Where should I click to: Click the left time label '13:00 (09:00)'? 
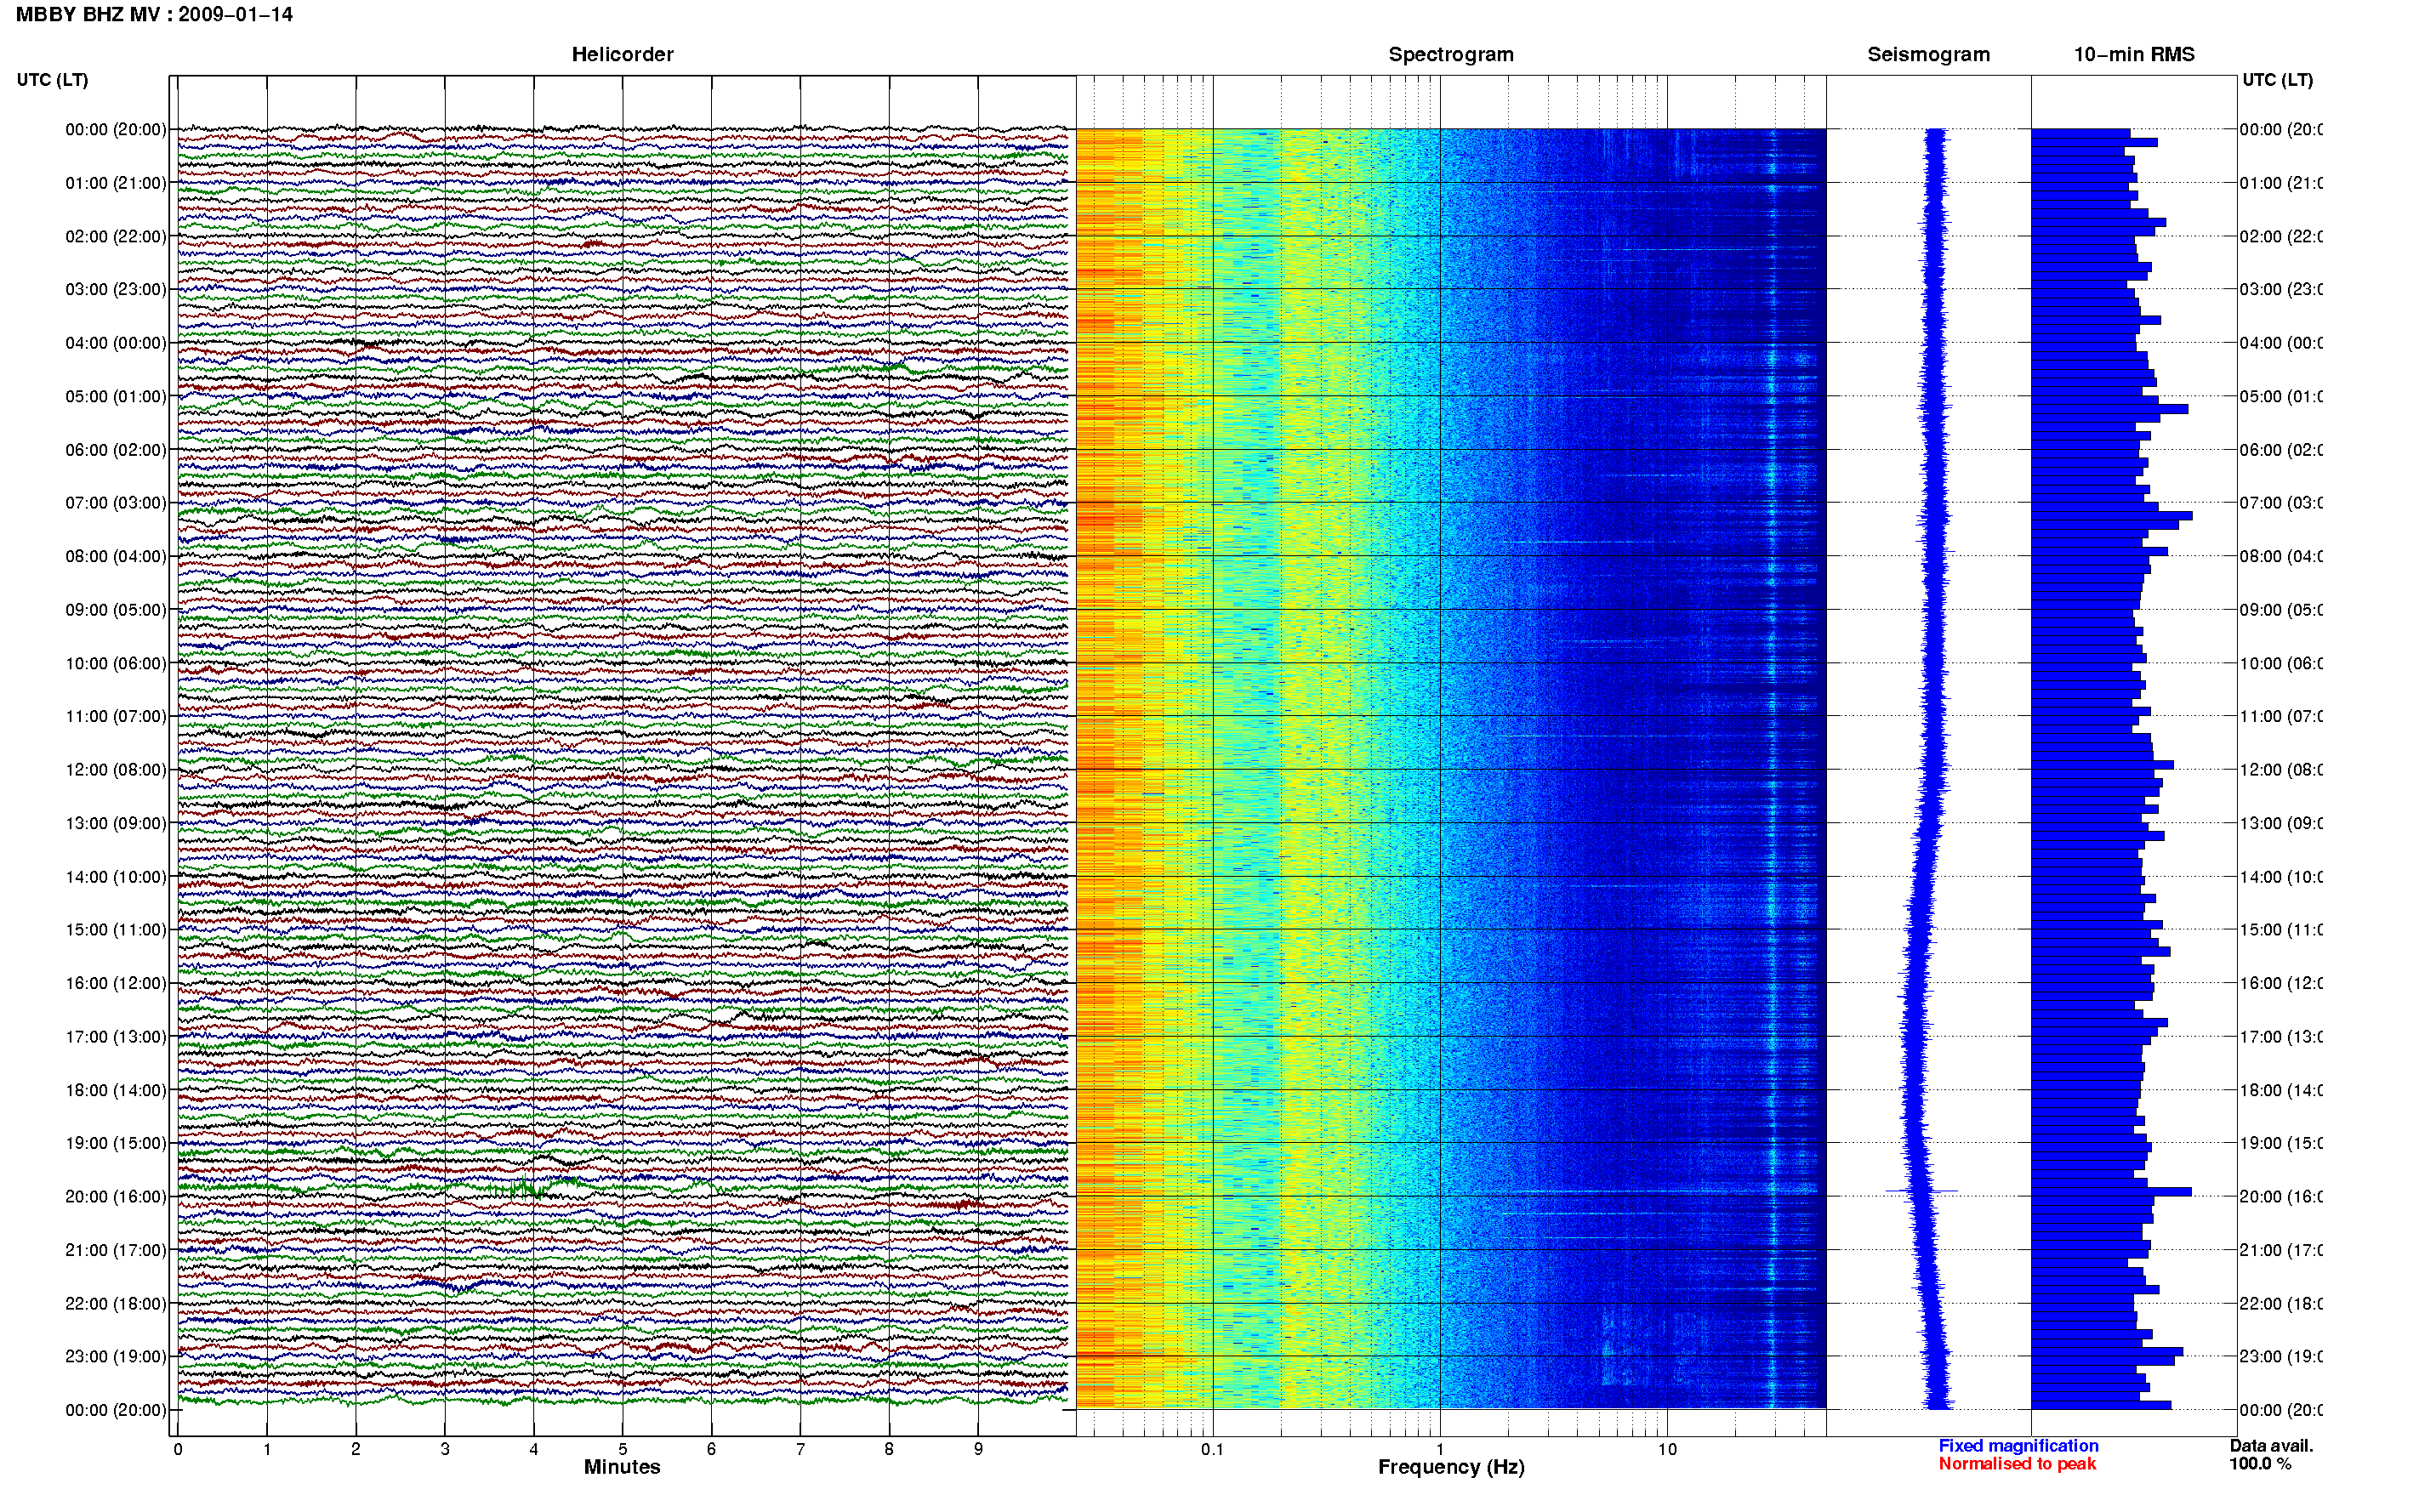[x=116, y=823]
